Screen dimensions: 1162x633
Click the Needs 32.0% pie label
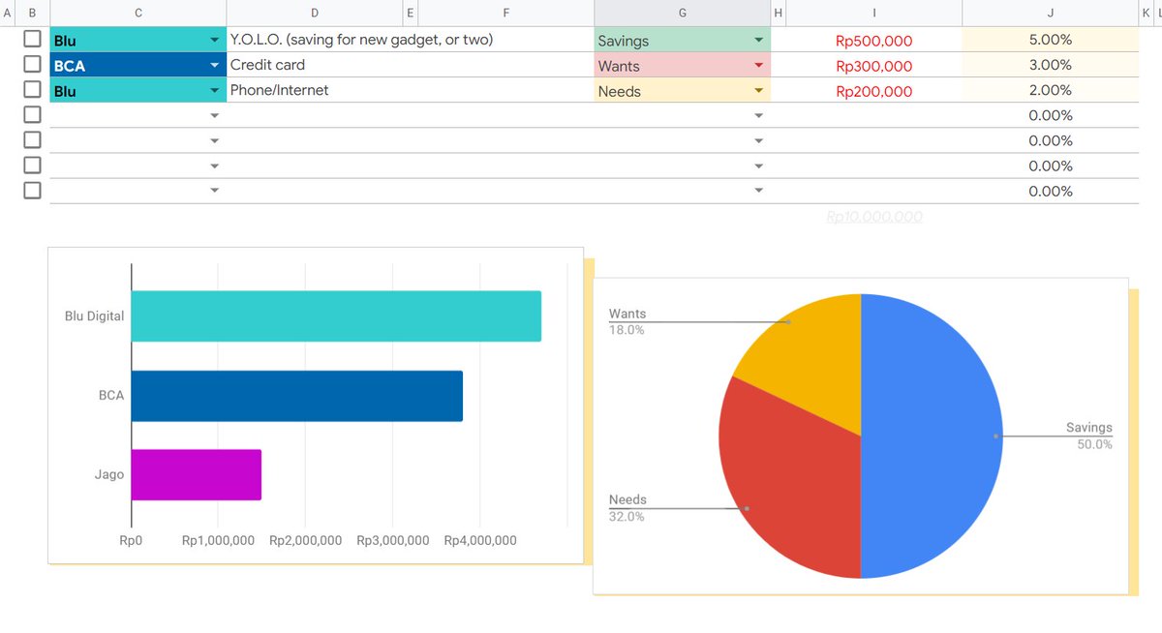pos(627,508)
